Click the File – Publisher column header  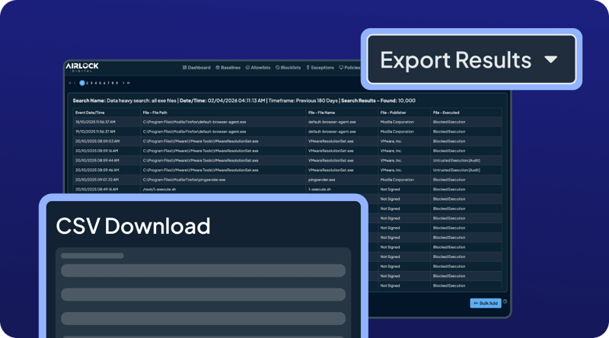397,113
